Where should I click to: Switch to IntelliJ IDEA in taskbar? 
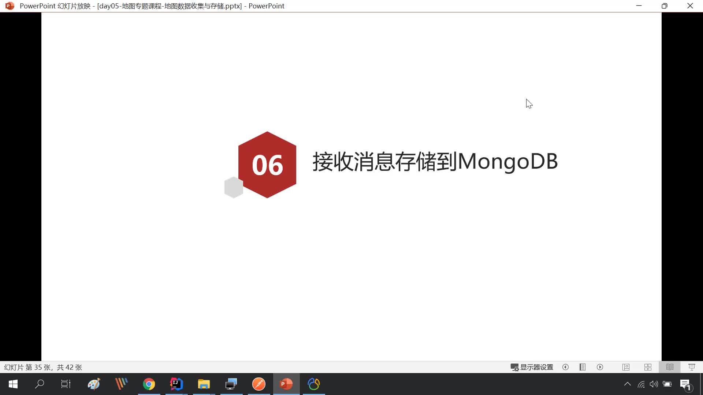pos(176,384)
